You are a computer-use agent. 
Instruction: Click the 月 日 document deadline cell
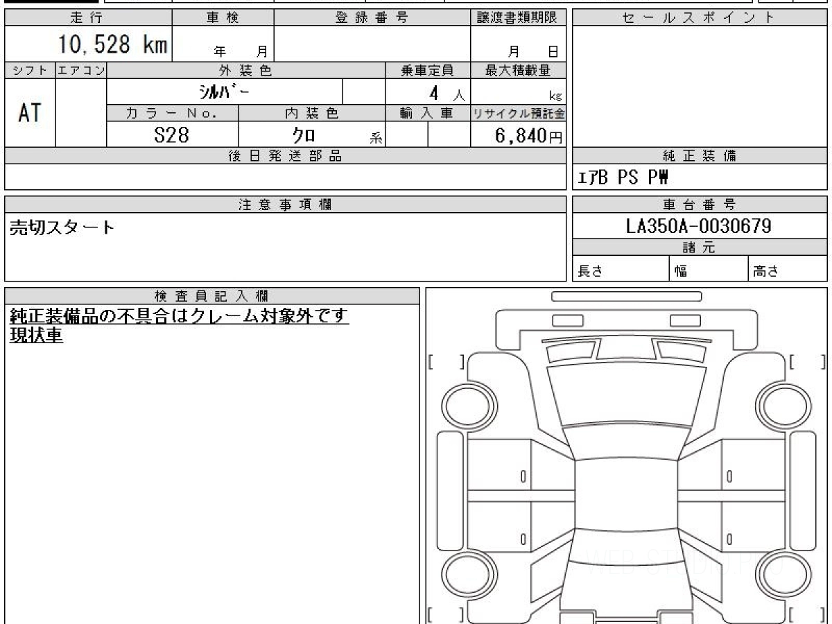point(518,44)
